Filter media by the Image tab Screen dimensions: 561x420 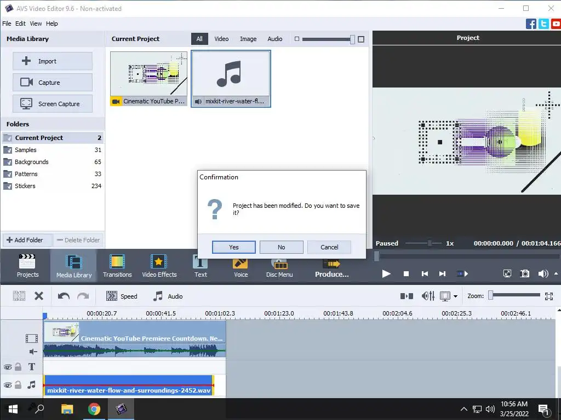click(x=248, y=39)
